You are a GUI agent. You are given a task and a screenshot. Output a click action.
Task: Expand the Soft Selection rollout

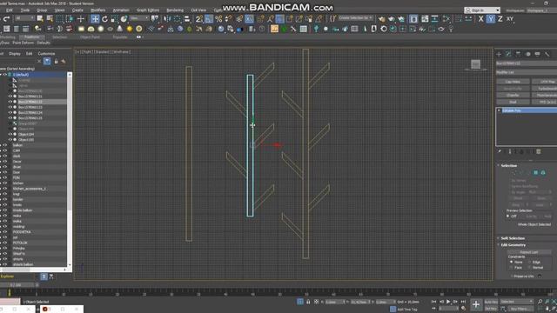tap(511, 238)
